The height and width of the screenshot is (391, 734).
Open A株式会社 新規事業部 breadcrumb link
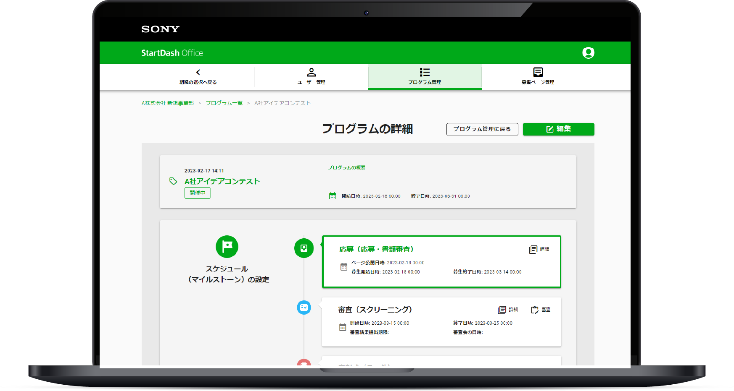(x=167, y=103)
